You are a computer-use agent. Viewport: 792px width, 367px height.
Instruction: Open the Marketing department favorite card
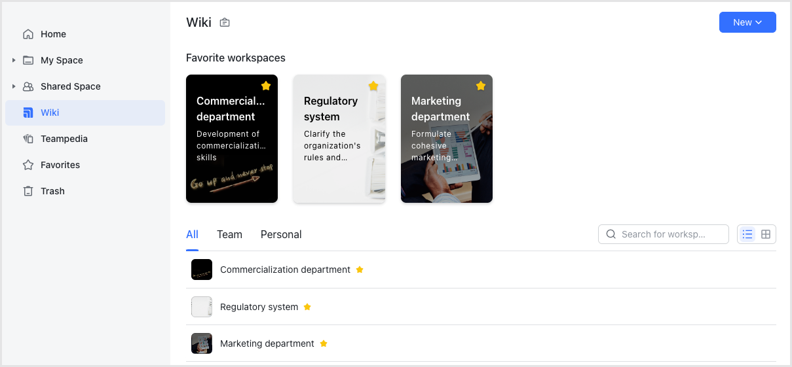pos(446,139)
